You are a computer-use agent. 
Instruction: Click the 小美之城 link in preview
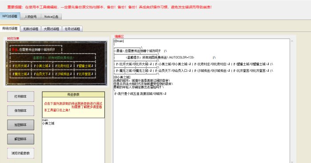coord(42,66)
